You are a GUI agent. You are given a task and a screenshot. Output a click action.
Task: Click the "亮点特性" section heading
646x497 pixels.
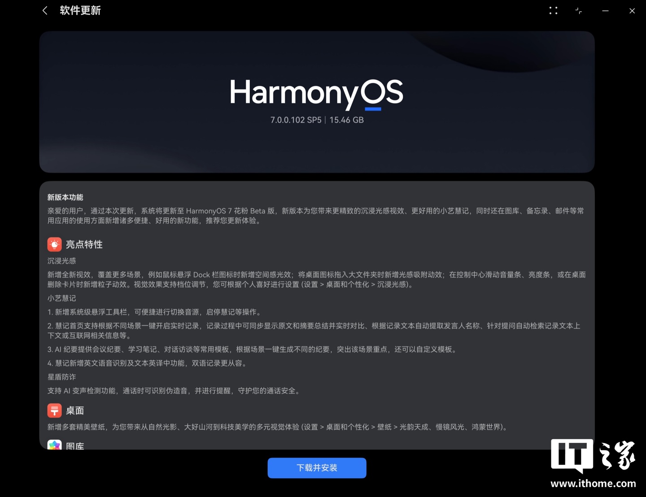pos(84,244)
